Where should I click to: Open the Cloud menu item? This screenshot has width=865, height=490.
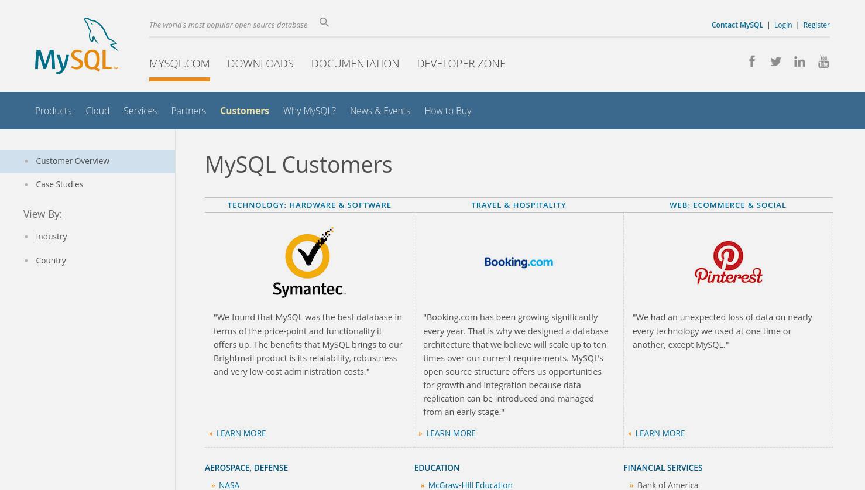tap(98, 111)
